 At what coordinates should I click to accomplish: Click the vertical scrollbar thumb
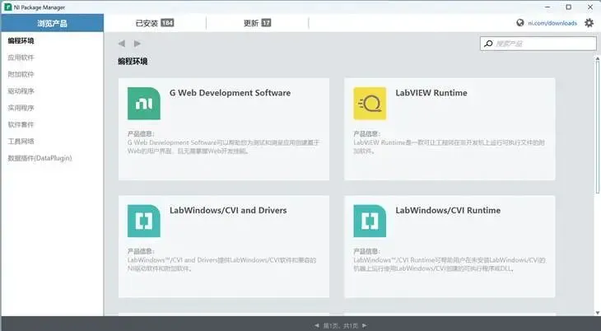(x=597, y=127)
